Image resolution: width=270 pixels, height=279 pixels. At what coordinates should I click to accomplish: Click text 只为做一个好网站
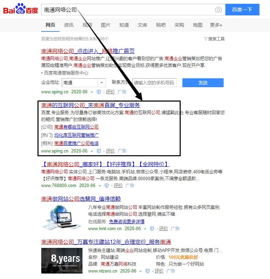pyautogui.click(x=186, y=264)
